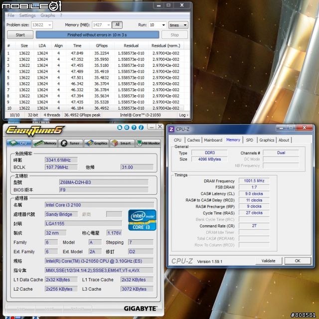319x319 pixels.
Task: Open the Graphs menu in LinX
Action: coord(48,15)
